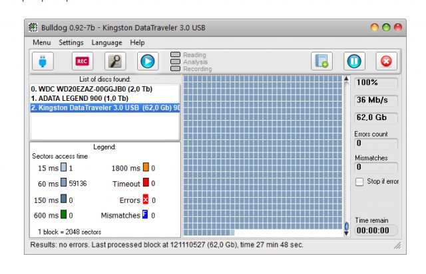Click the 'Sectors access time' label
The image size is (426, 274).
[x=60, y=156]
